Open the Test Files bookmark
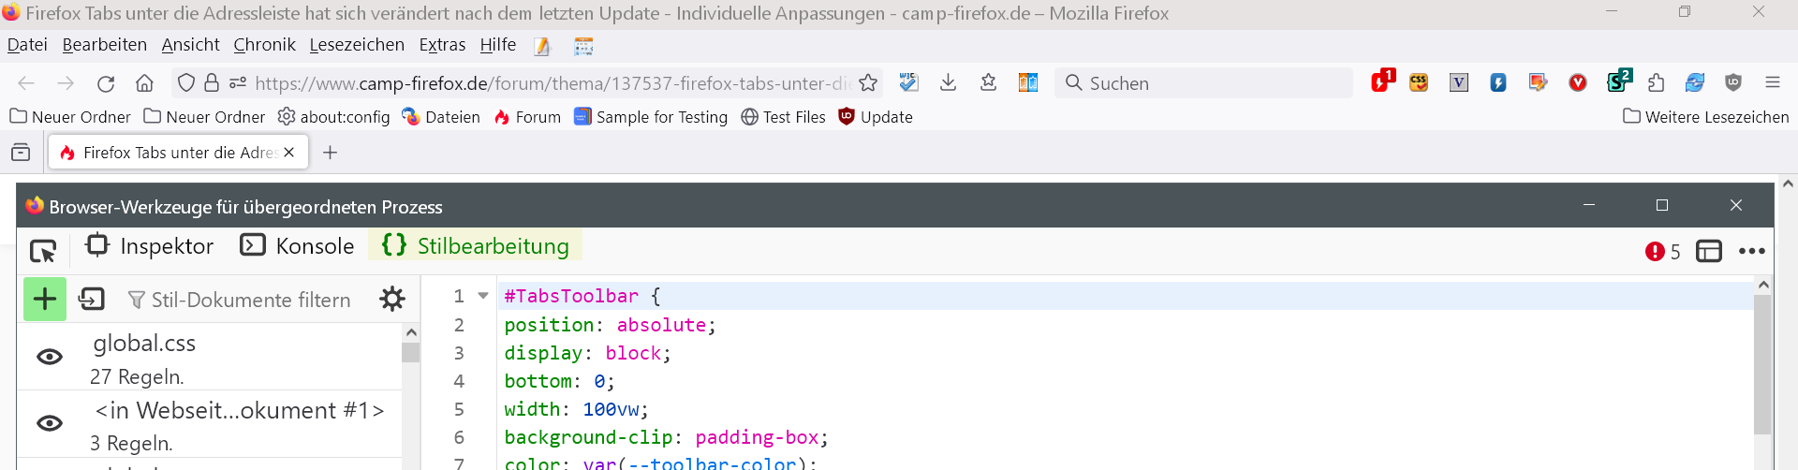 (784, 116)
